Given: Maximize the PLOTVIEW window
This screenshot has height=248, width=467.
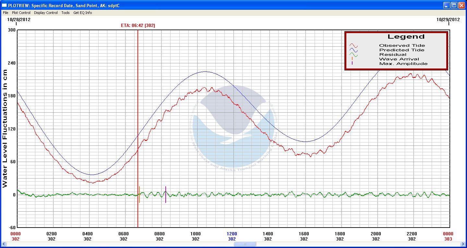Looking at the screenshot, I should (x=454, y=5).
